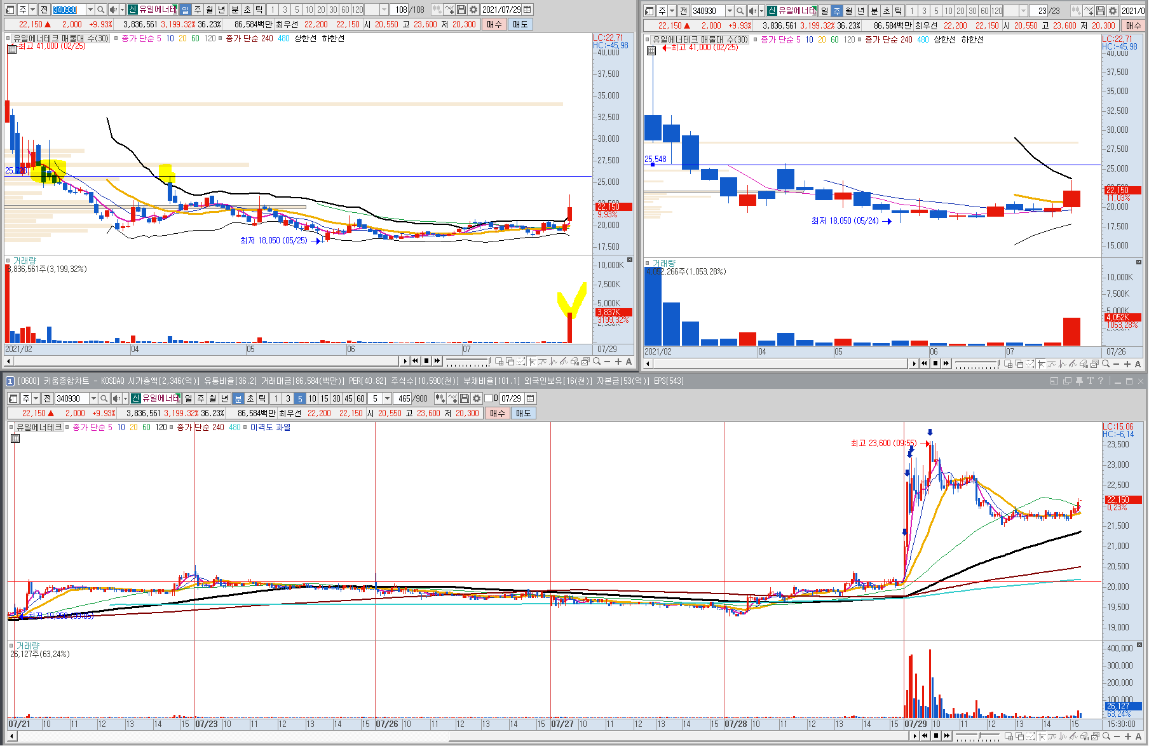Select 60-minute interval in bottom chart toolbar

click(x=360, y=398)
